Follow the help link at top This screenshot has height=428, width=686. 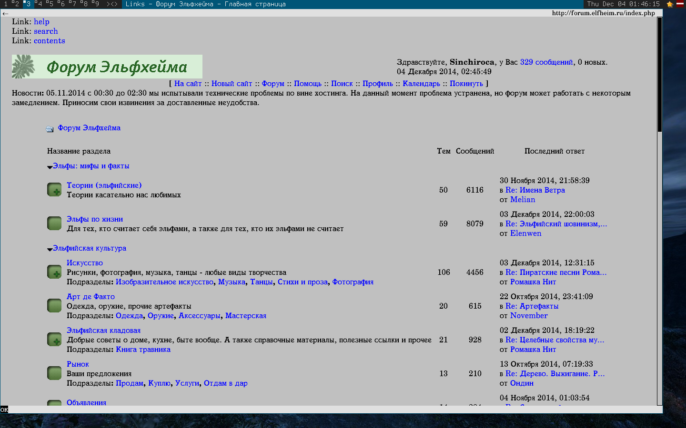(x=41, y=22)
